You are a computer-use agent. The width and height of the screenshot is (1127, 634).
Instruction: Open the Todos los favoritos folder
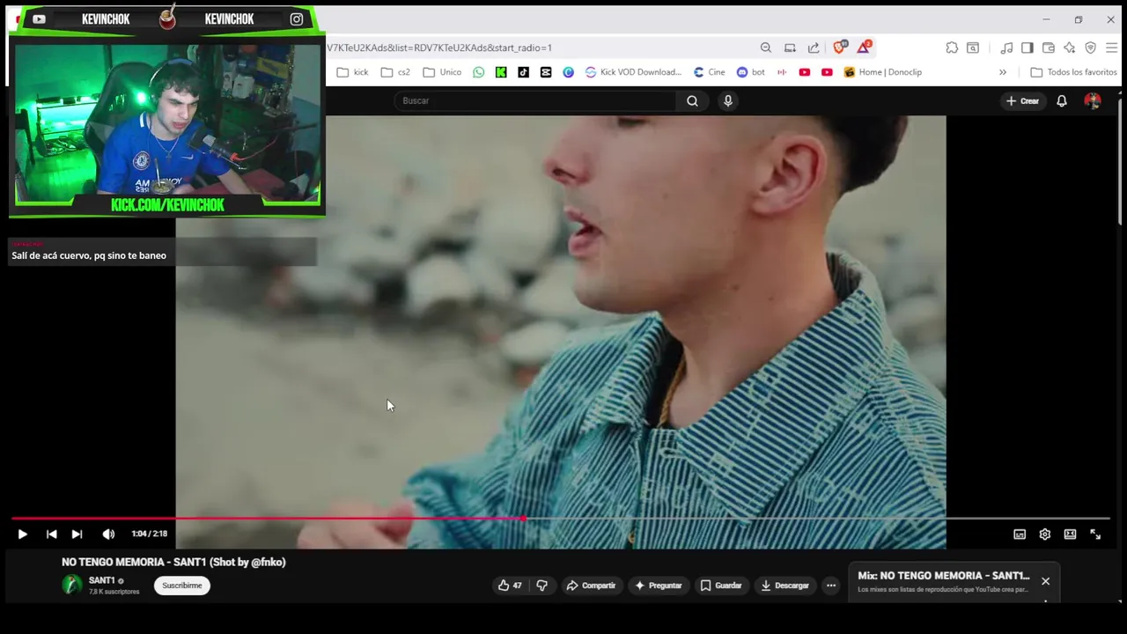(1073, 72)
